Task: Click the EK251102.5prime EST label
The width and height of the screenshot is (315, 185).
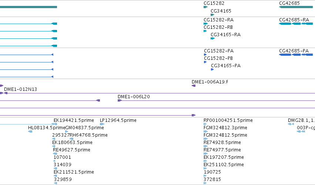Action: 224,165
